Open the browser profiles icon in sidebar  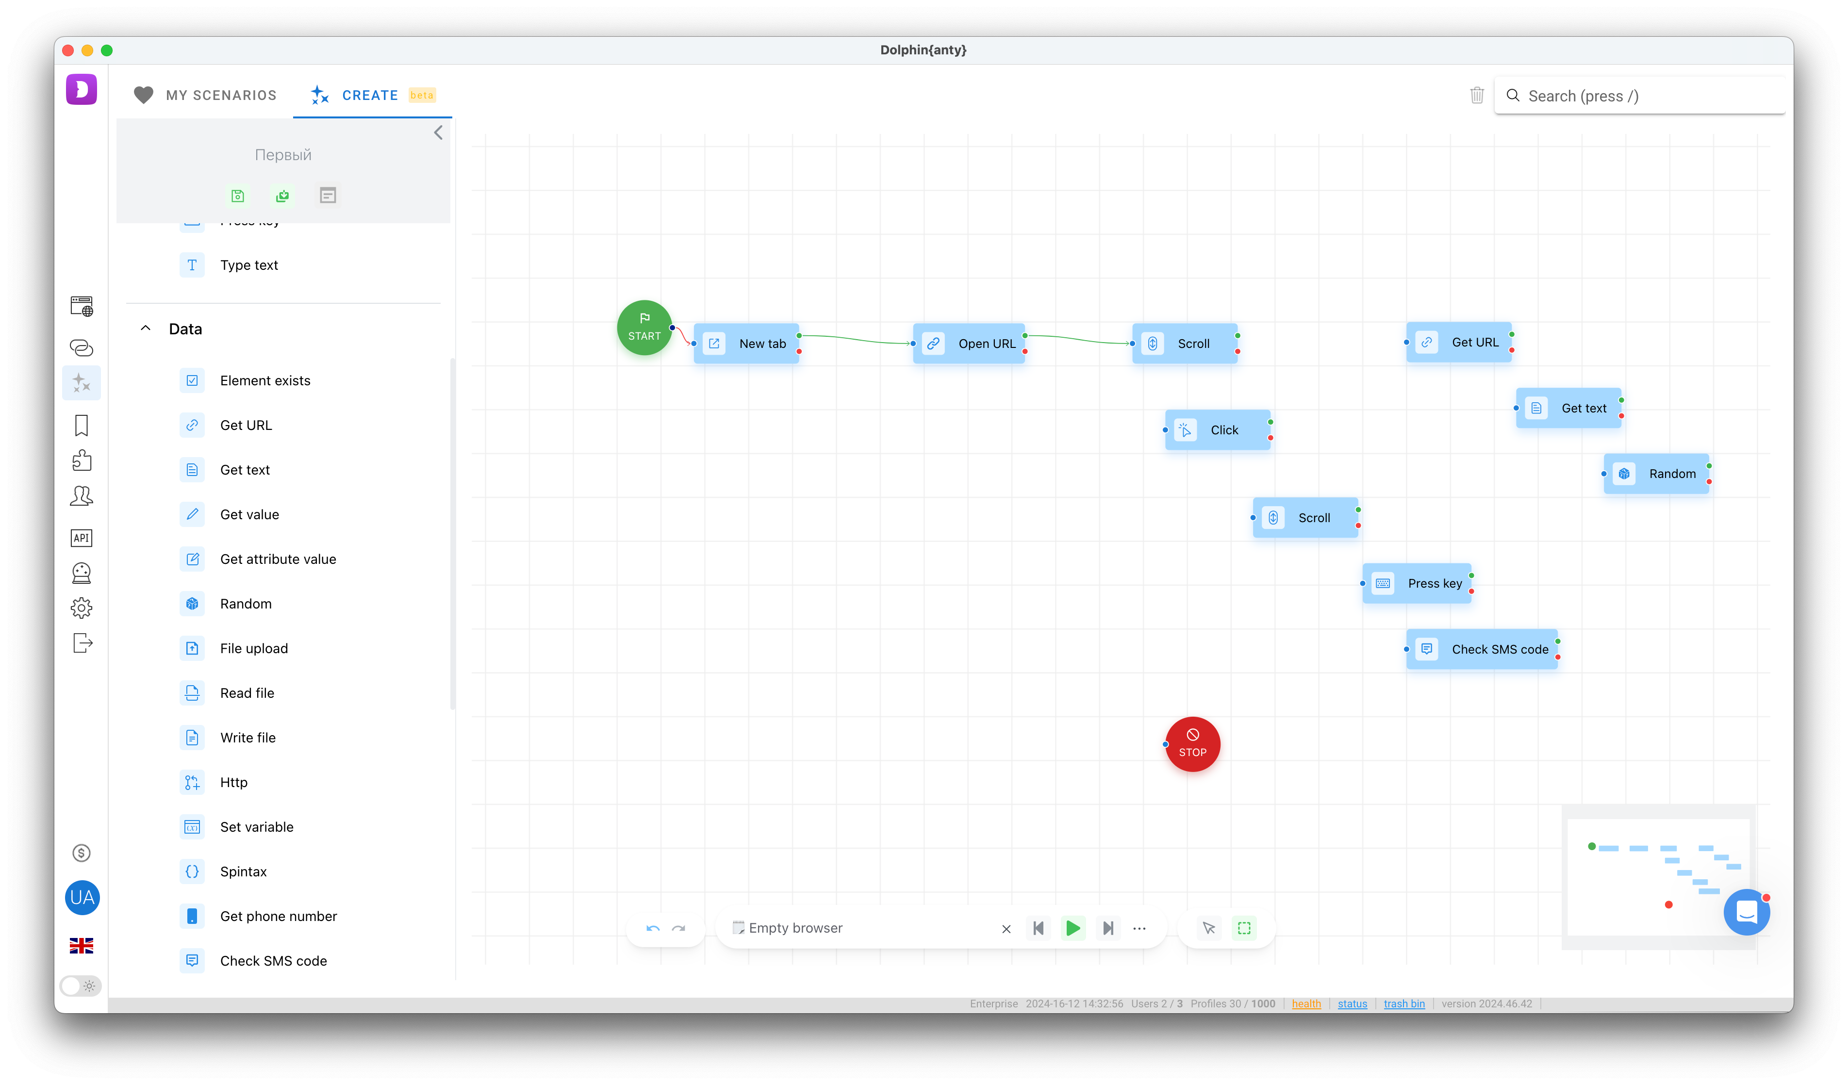81,307
